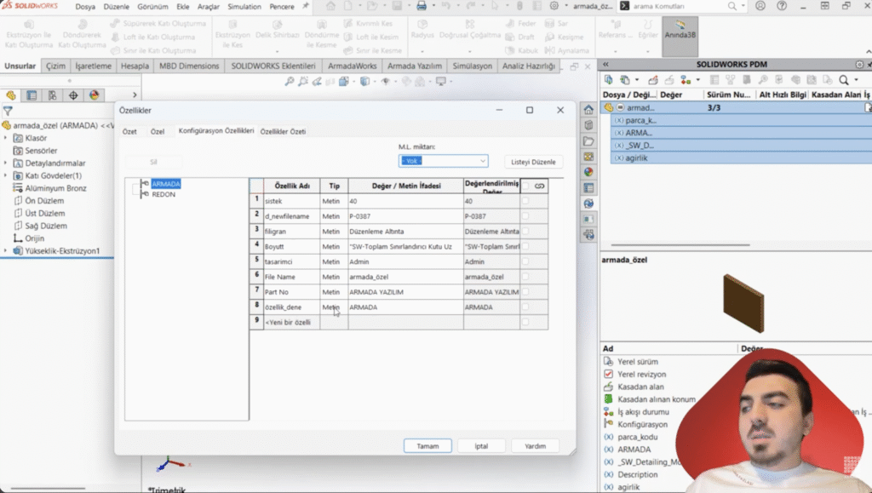Click the value cell for özellik_dene
The image size is (872, 493).
(404, 307)
